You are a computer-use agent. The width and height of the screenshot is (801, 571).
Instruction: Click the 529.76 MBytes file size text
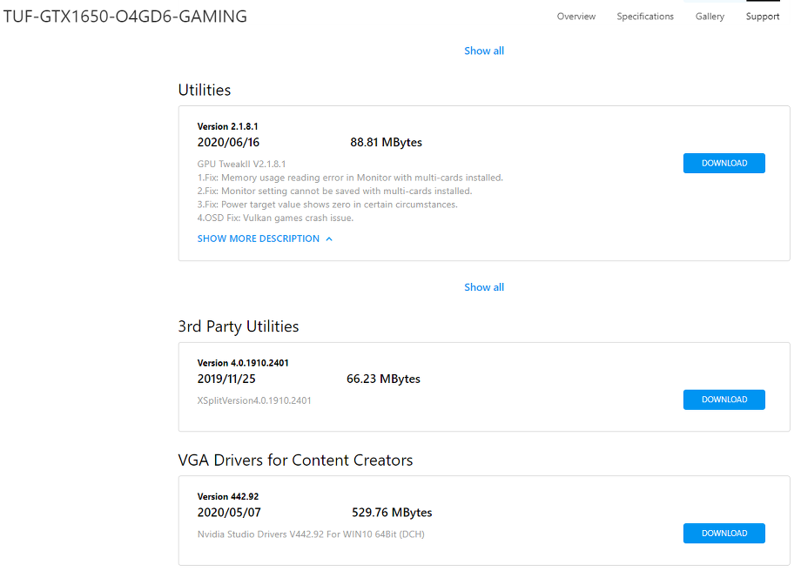[392, 513]
